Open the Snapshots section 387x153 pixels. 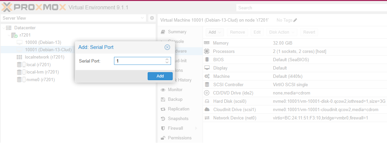coord(178,119)
